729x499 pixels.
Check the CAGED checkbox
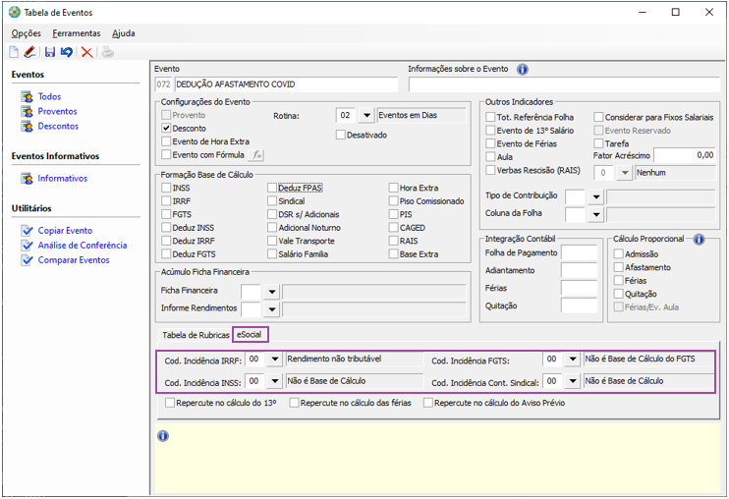(393, 228)
